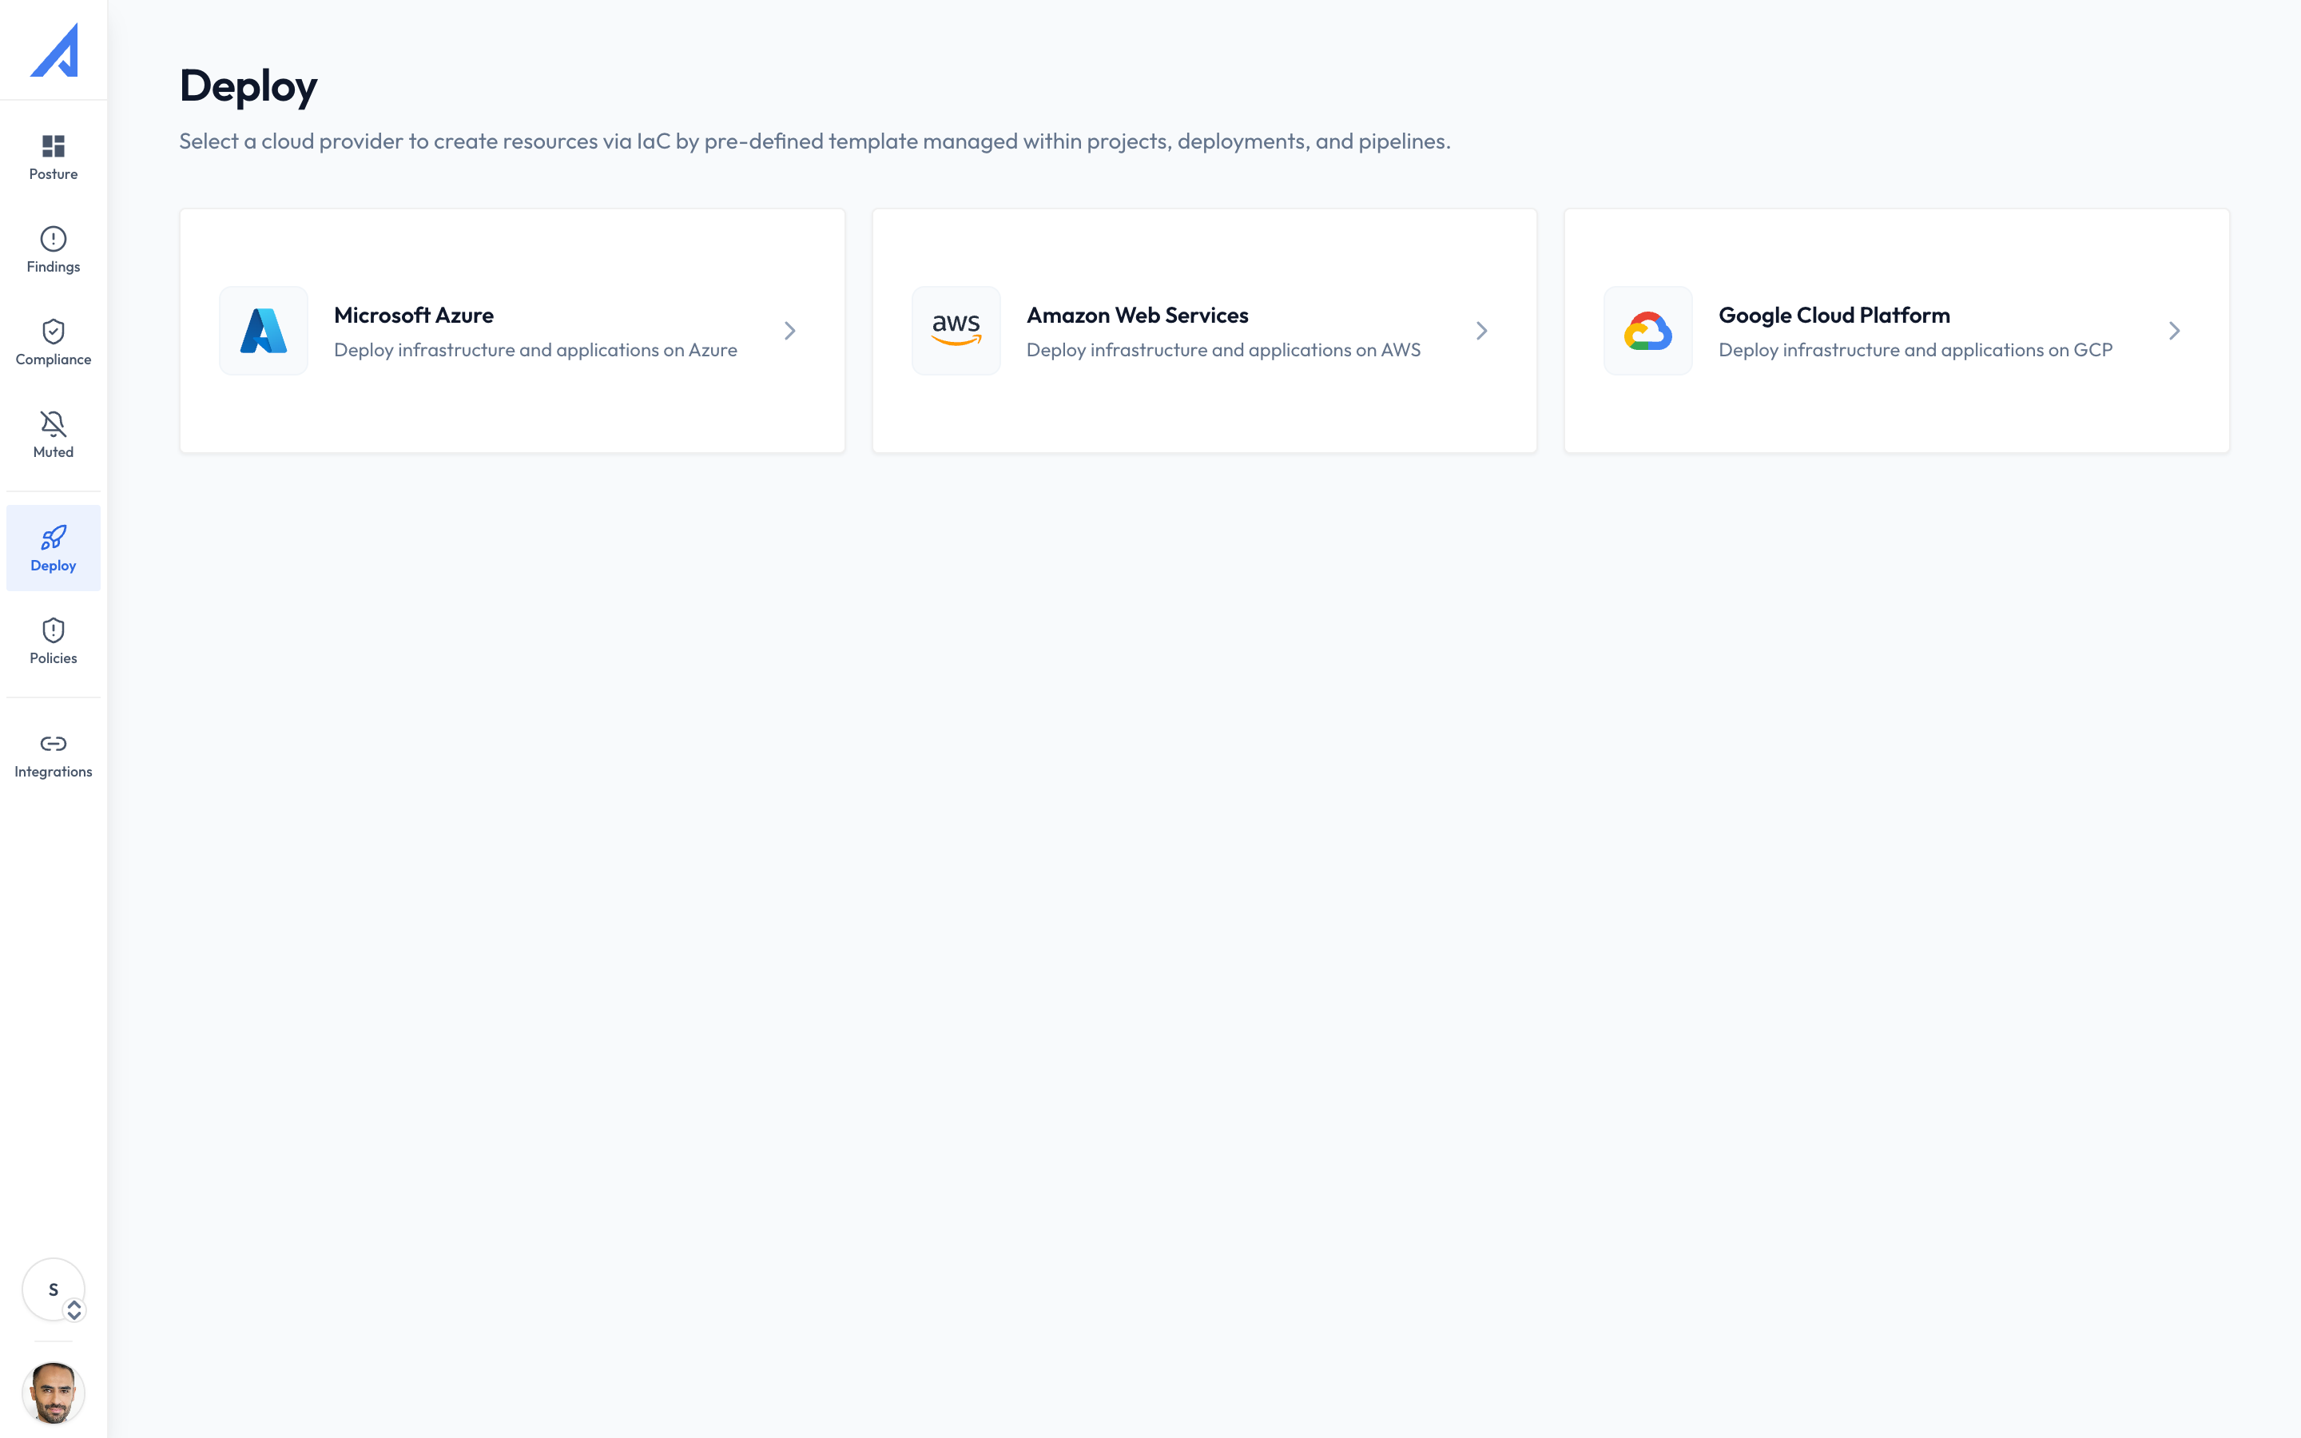The width and height of the screenshot is (2301, 1438).
Task: Select the Deploy rocket icon
Action: point(54,538)
